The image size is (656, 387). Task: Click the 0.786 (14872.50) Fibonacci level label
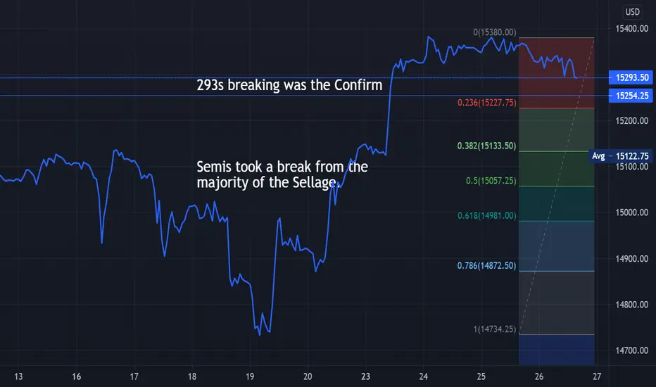pos(486,266)
